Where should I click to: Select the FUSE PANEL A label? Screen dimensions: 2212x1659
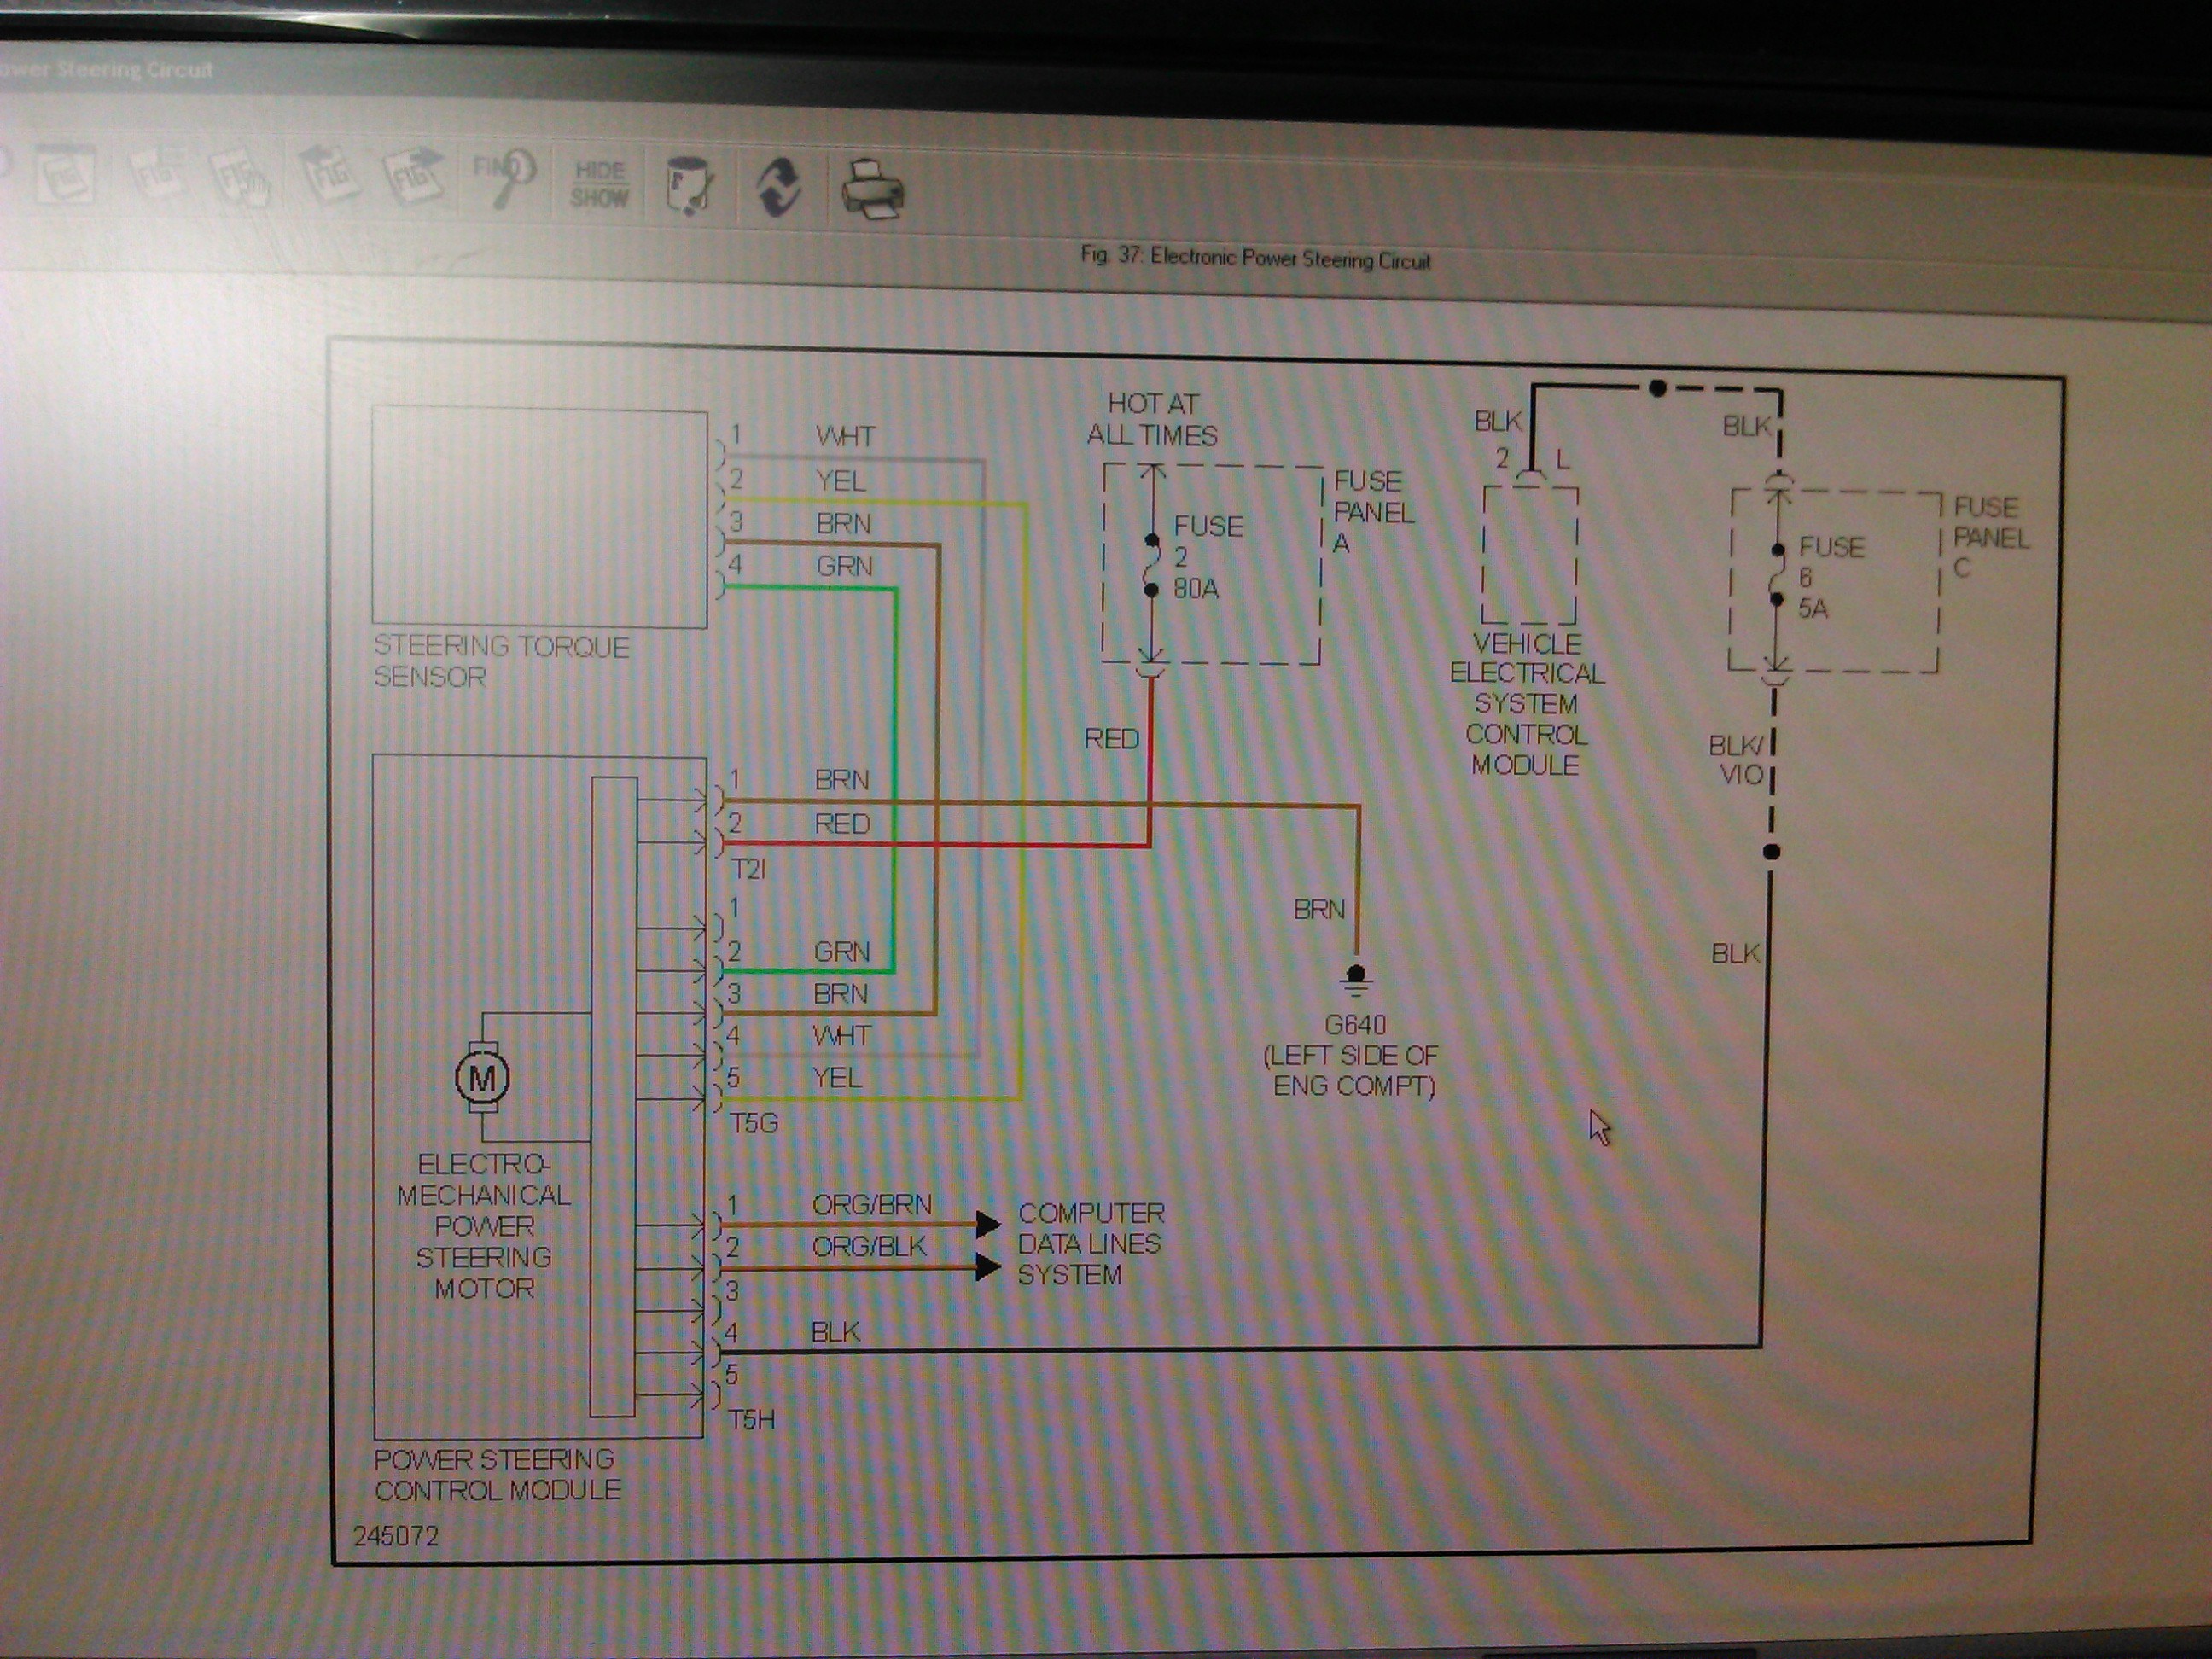coord(1374,512)
